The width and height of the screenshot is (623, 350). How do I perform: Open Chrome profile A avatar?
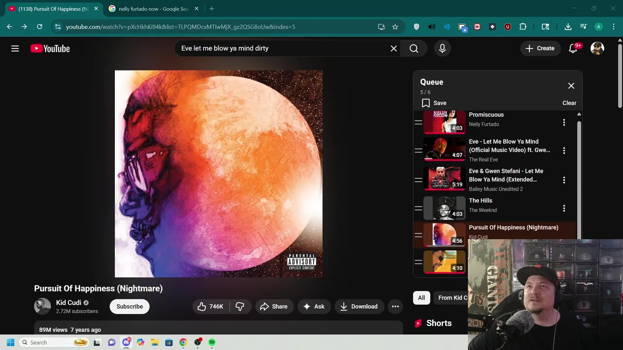[x=599, y=27]
